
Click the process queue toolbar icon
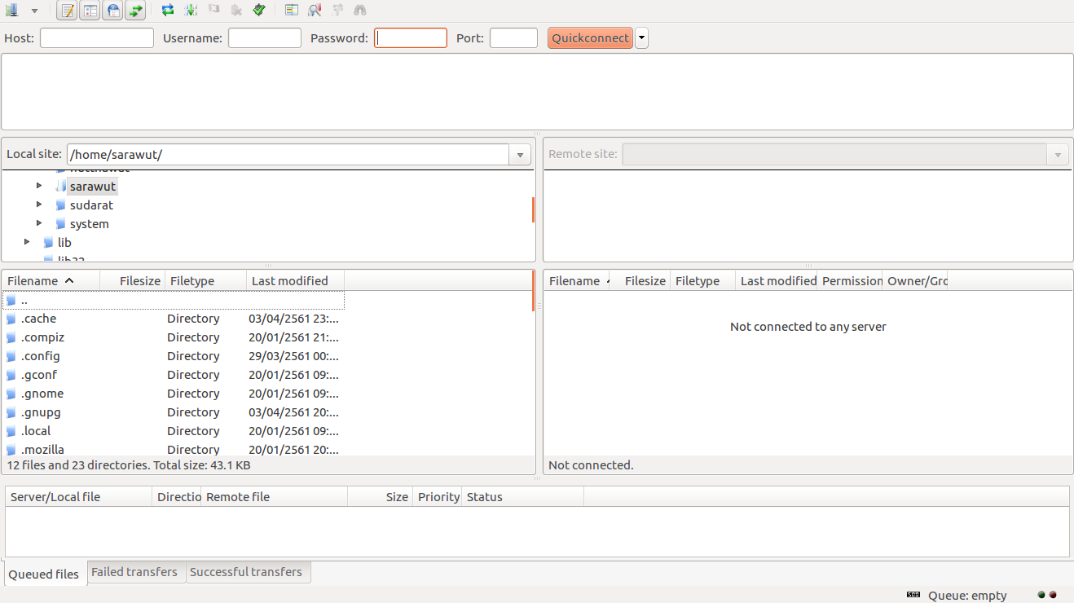(191, 11)
